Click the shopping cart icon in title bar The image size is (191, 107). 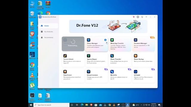click(134, 17)
